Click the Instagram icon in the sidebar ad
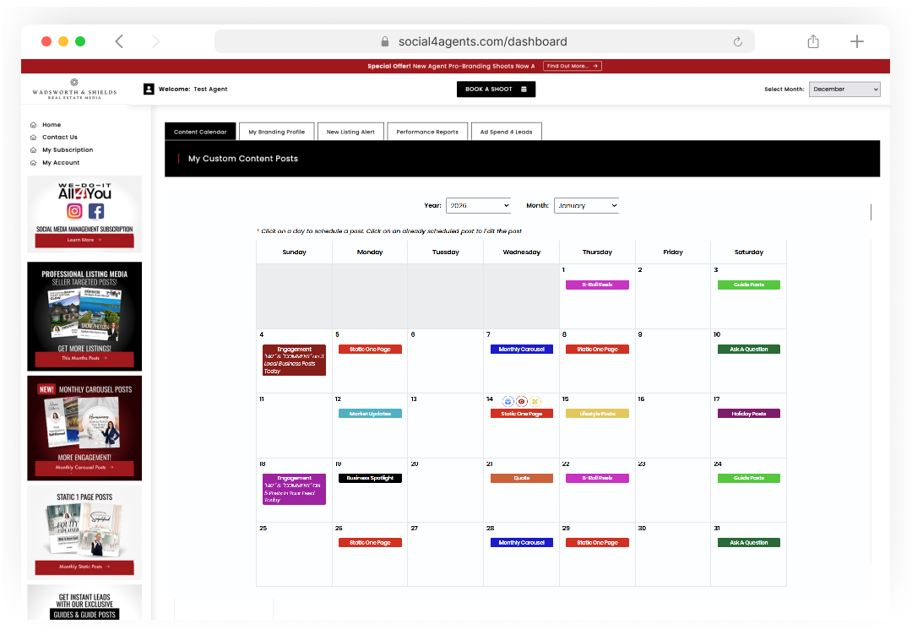Image resolution: width=912 pixels, height=640 pixels. click(75, 211)
